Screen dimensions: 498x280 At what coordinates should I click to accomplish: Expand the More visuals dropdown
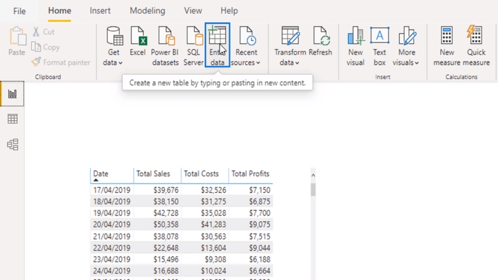point(406,46)
